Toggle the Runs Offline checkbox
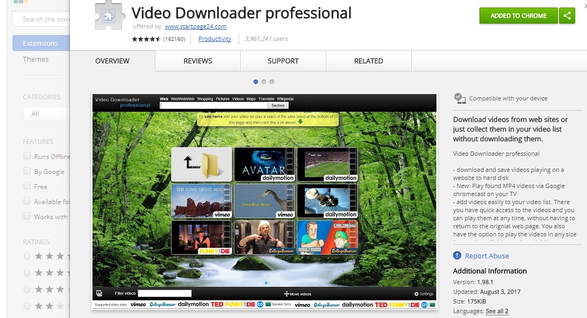 tap(27, 156)
